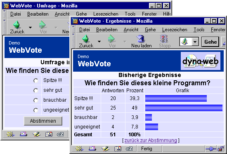Collapse navigation toolbar grippy in Ergebnisse window

(73, 41)
